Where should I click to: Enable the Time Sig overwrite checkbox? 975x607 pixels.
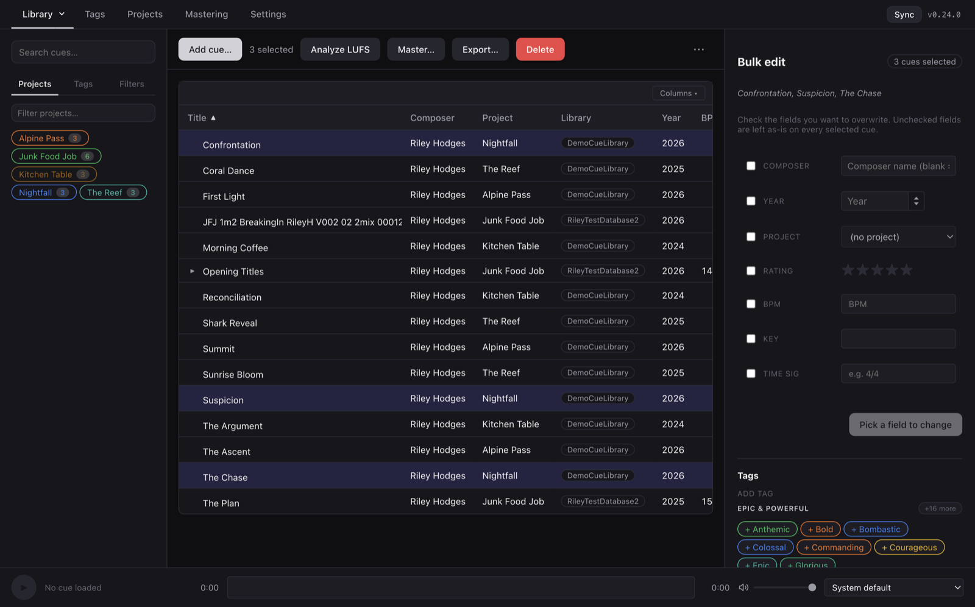tap(751, 374)
